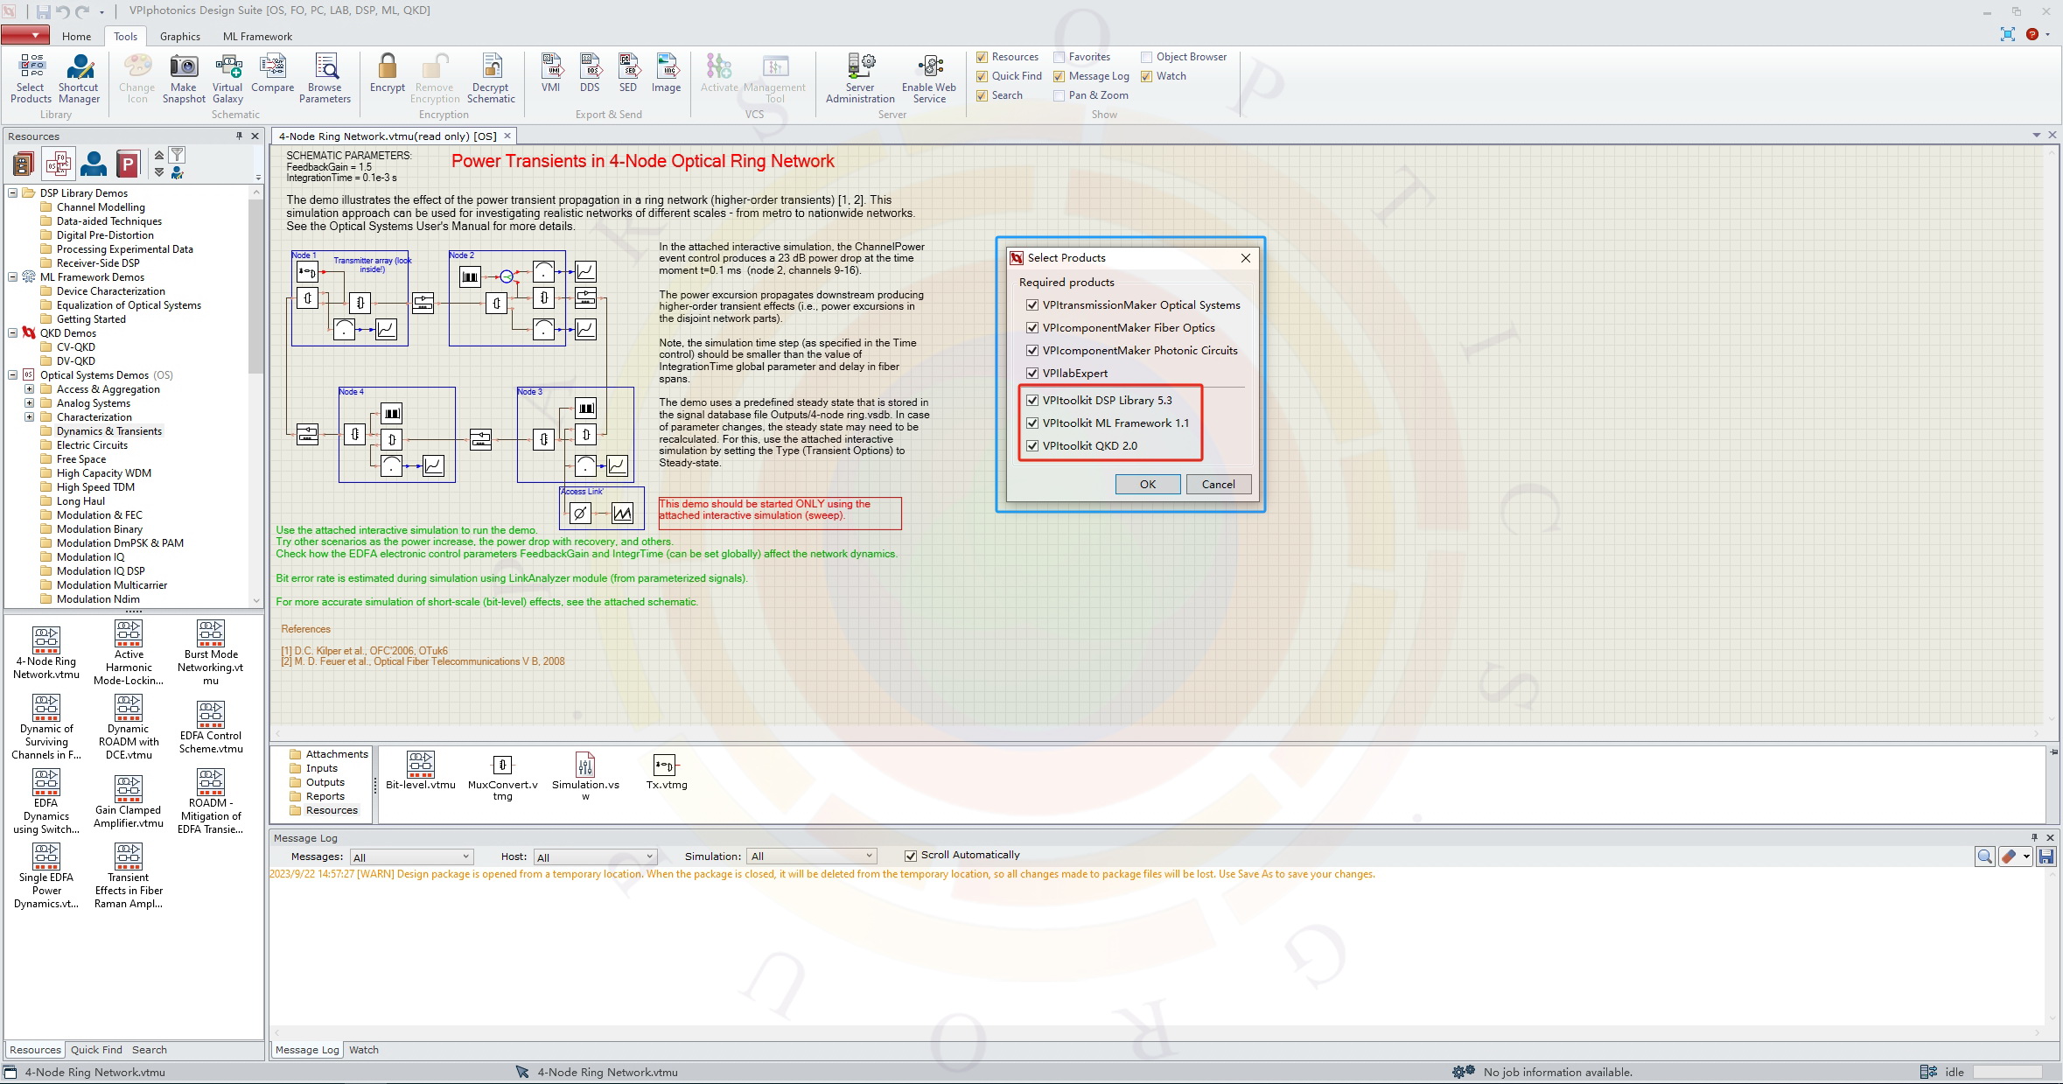Screen dimensions: 2063x1084
Task: Open Dynamics & Transients folder
Action: click(109, 431)
